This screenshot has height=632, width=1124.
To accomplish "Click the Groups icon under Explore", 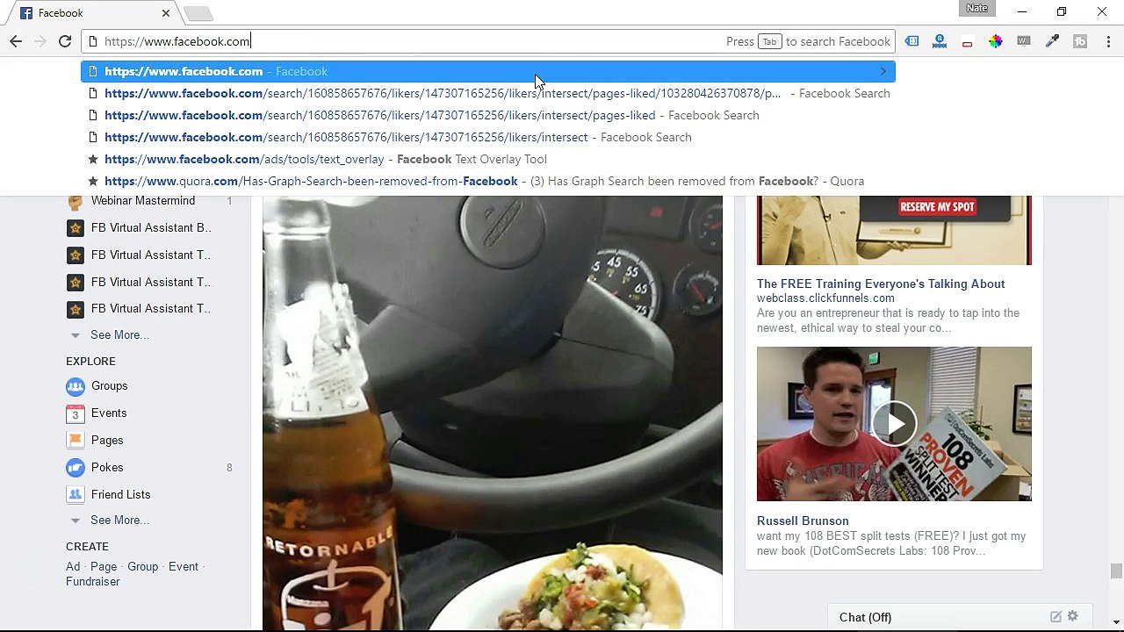I will [76, 386].
